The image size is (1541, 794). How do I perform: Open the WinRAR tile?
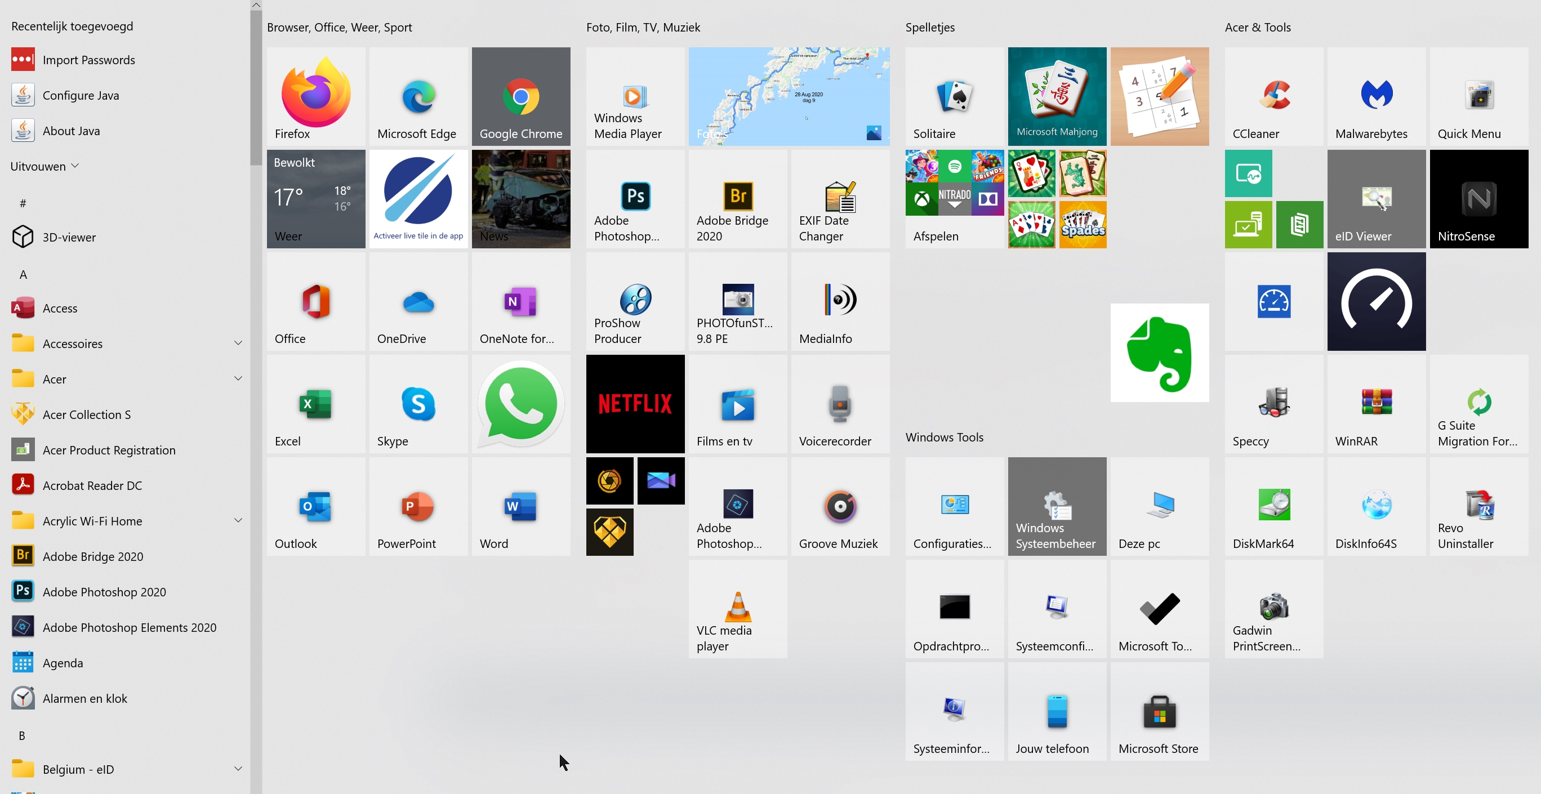tap(1376, 404)
